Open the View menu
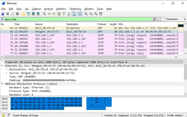Viewport: 187px width, 117px height. (x=19, y=9)
